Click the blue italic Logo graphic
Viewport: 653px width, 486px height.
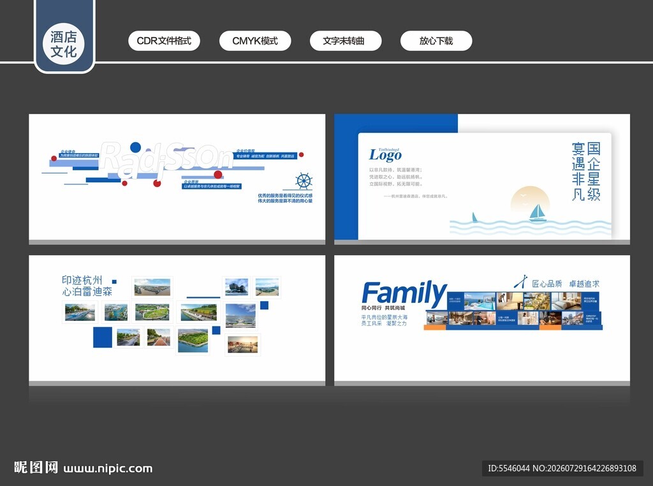click(x=385, y=154)
